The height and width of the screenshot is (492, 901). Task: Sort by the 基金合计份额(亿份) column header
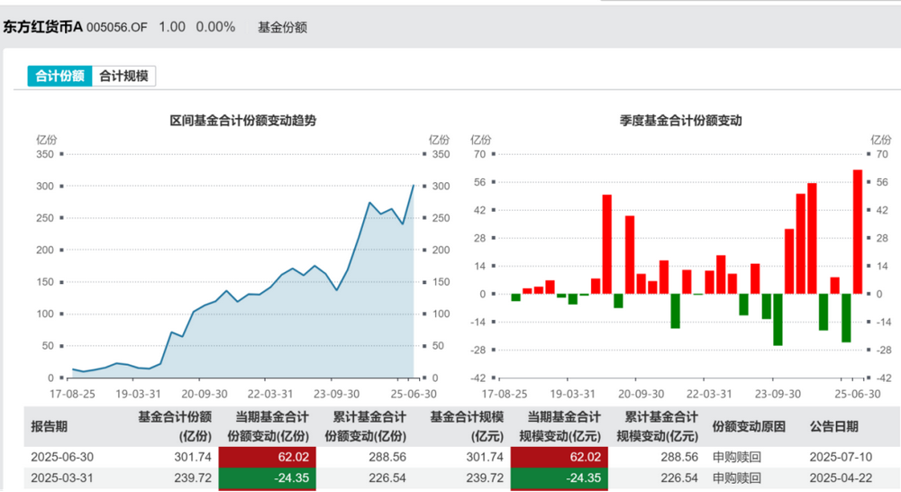coord(175,426)
